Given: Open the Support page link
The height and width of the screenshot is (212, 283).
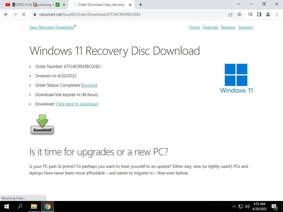Looking at the screenshot, I should [x=245, y=27].
